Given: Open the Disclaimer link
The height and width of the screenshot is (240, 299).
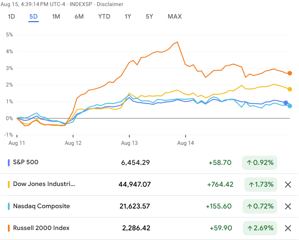Looking at the screenshot, I should tap(110, 4).
